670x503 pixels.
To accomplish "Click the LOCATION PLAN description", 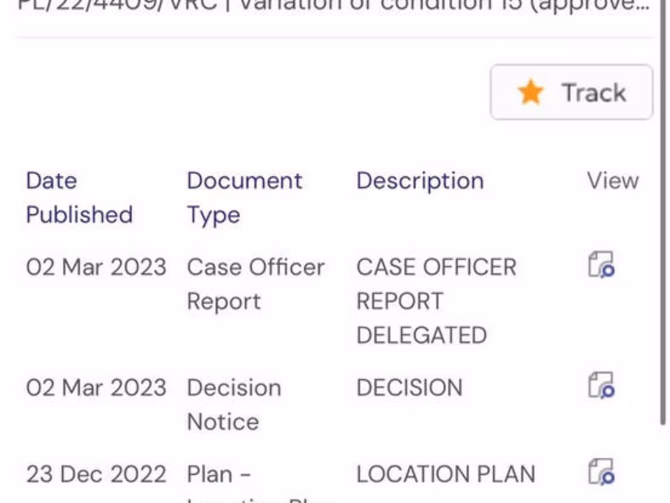I will pyautogui.click(x=446, y=474).
